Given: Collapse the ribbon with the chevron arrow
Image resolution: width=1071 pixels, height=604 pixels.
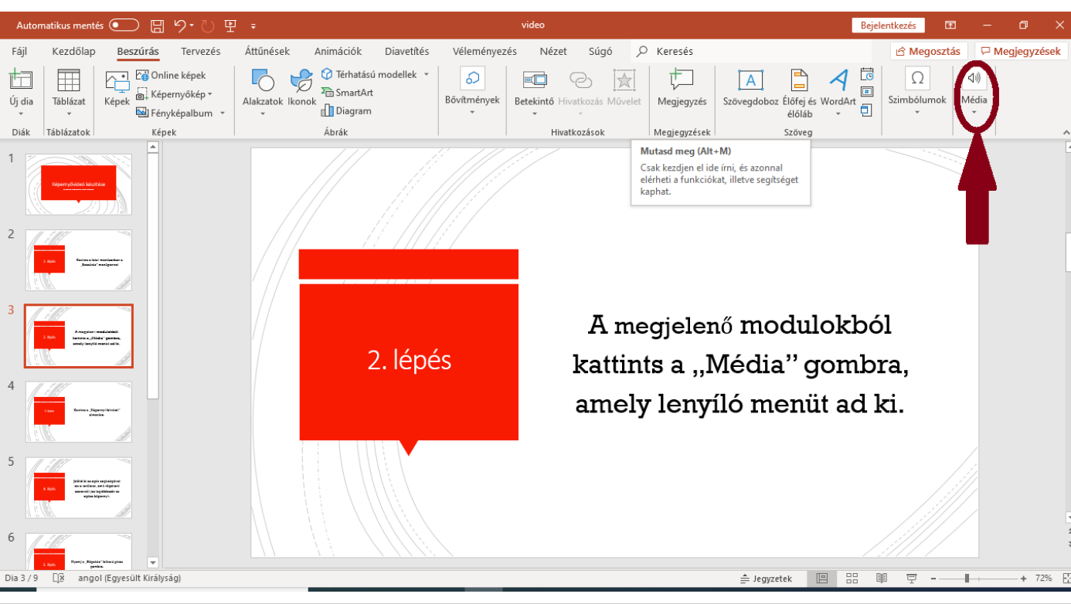Looking at the screenshot, I should click(1065, 132).
